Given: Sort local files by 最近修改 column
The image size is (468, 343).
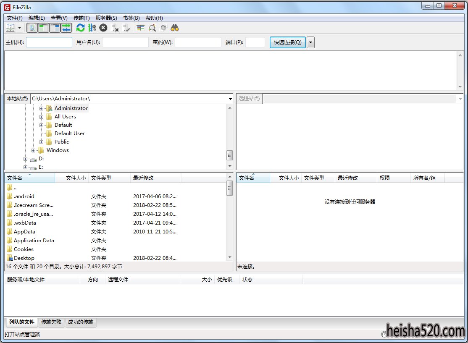Looking at the screenshot, I should coord(155,178).
